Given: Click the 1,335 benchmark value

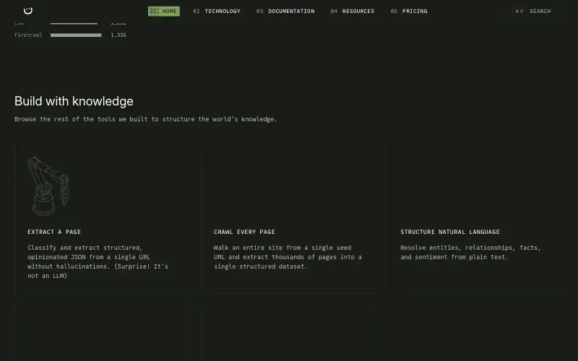Looking at the screenshot, I should [118, 35].
